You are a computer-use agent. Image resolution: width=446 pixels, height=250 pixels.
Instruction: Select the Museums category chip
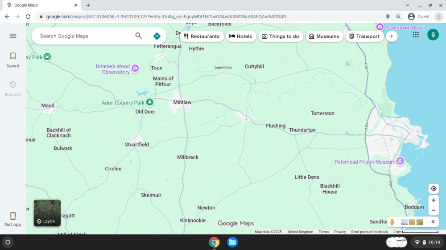pos(324,36)
